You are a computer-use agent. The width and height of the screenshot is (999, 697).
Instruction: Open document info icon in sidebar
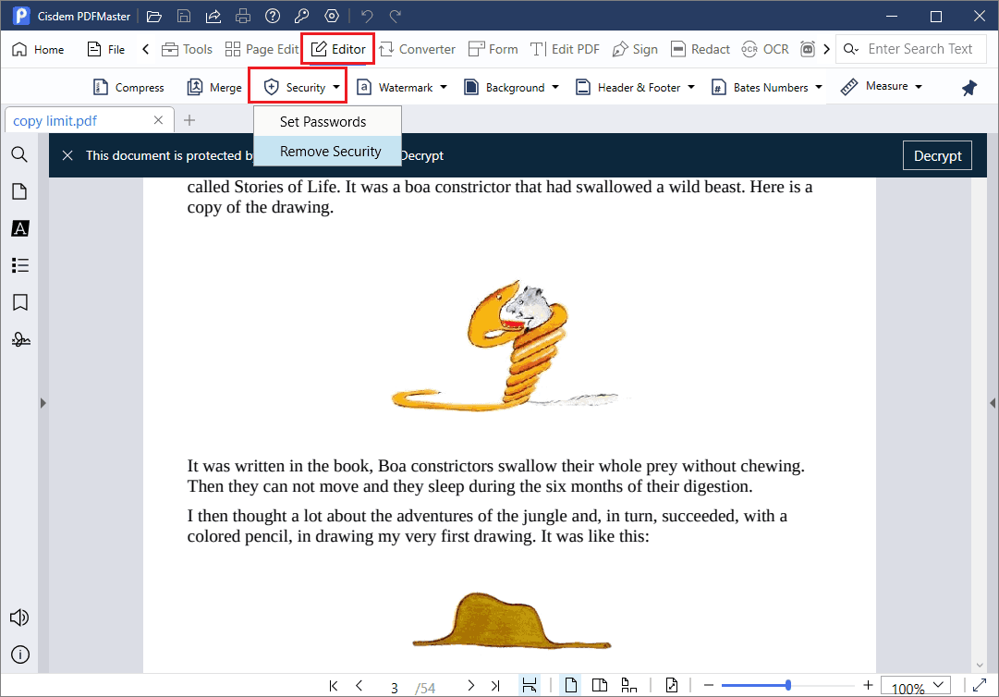(x=19, y=654)
